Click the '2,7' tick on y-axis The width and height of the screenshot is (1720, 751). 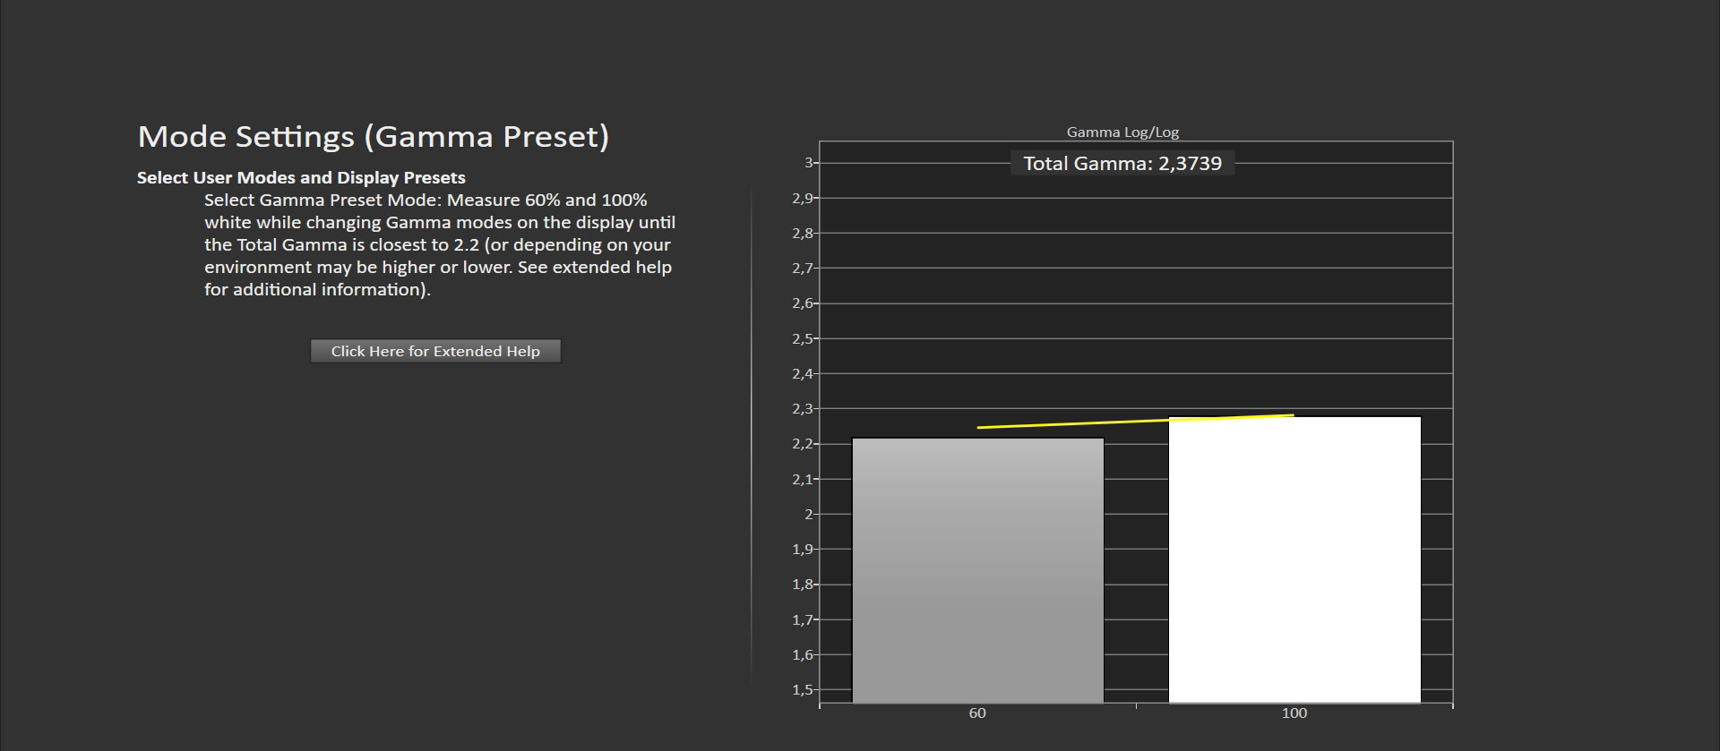coord(803,269)
